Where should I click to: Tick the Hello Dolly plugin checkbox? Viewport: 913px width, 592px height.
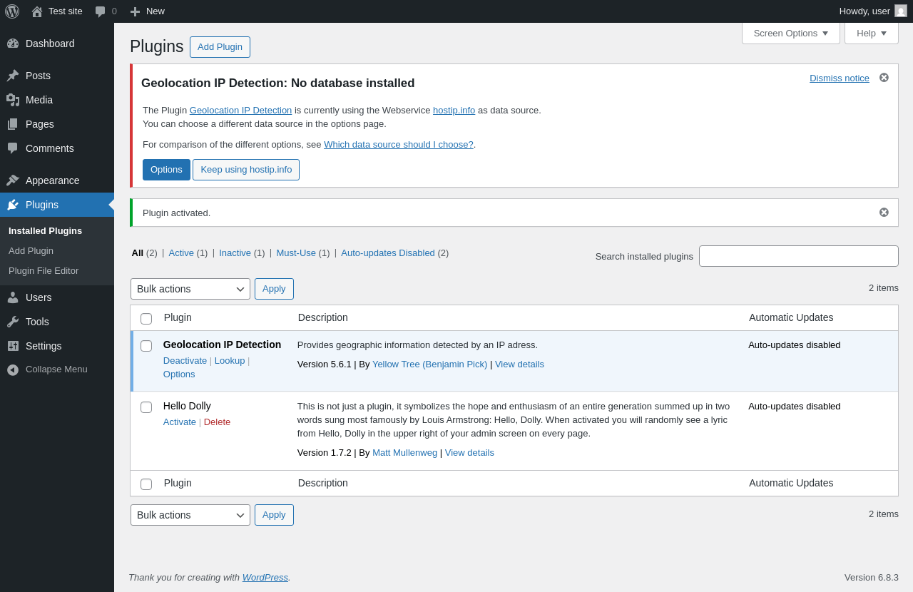(146, 407)
